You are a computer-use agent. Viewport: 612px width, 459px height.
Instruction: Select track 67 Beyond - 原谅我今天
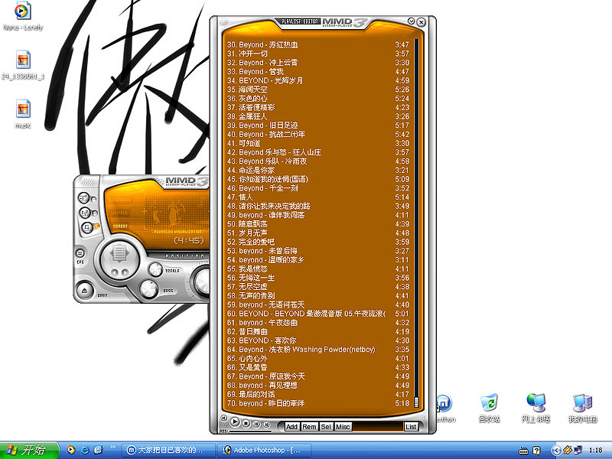(318, 376)
